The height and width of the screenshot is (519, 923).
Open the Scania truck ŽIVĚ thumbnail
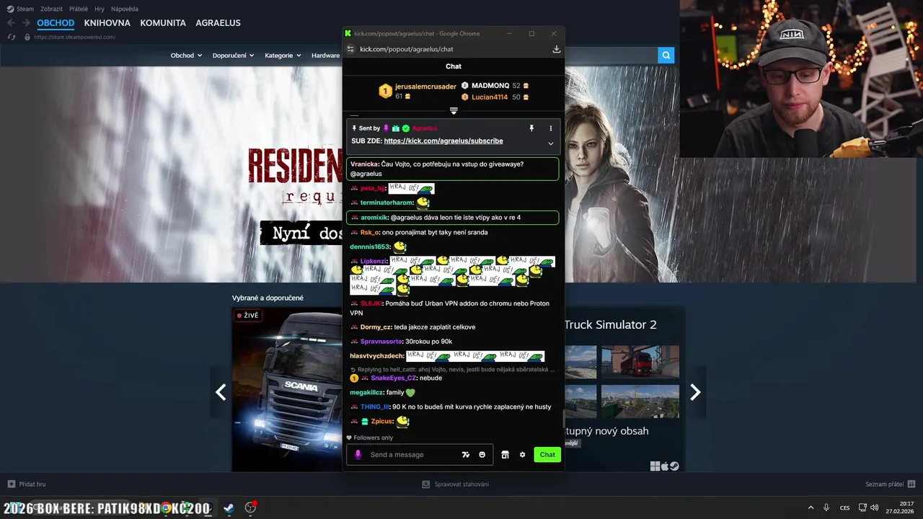287,389
